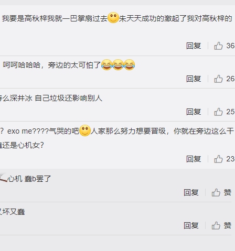Click the 赞 label on '心机 蠢b罢了' reply

coord(228,192)
